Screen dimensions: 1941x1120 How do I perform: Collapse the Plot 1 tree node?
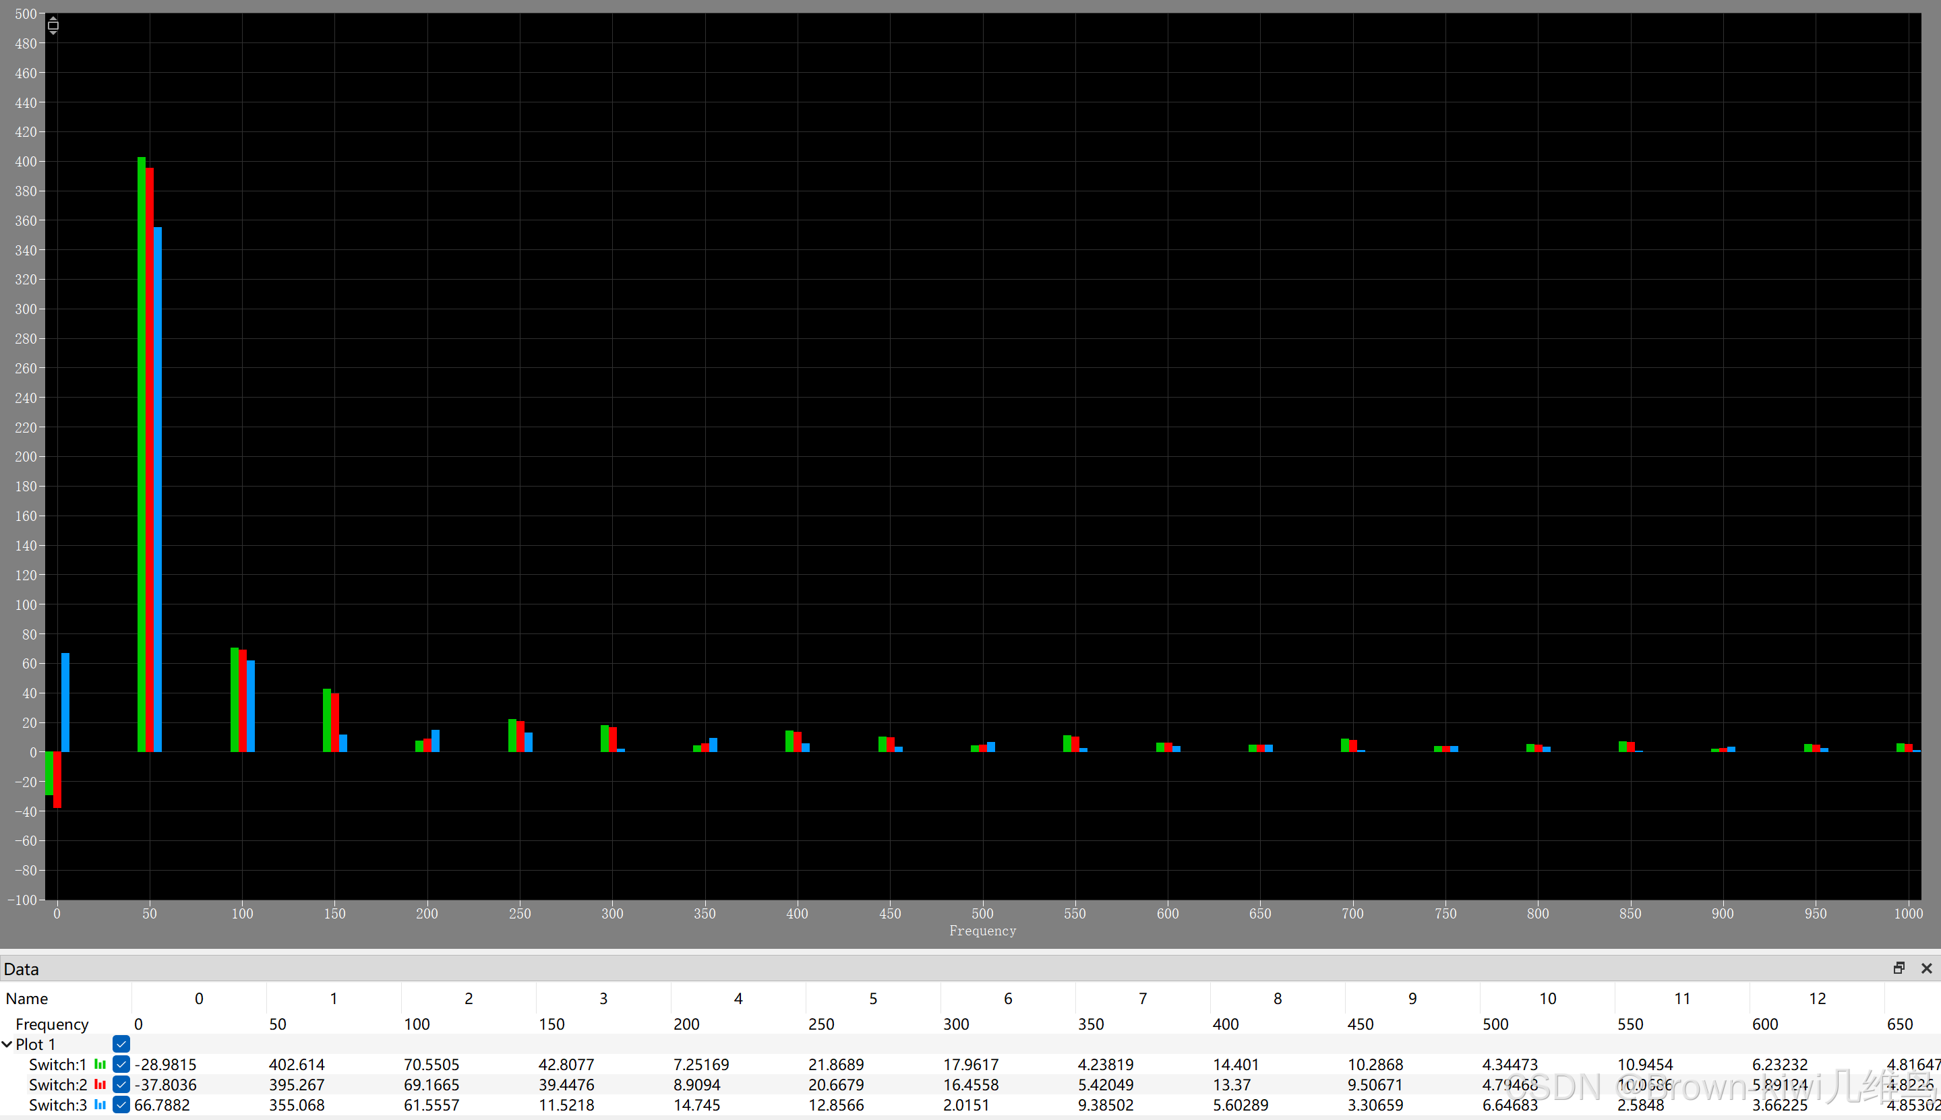point(7,1045)
